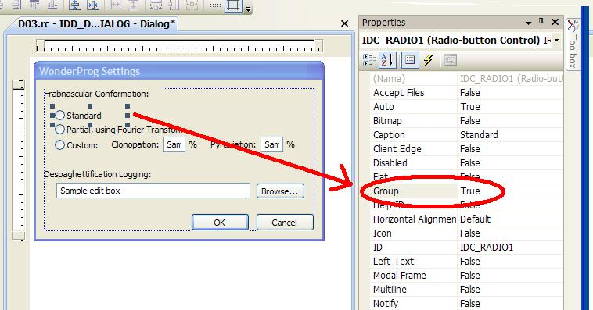Screen dimensions: 593x310
Task: Select the Disabled property row
Action: coord(467,162)
